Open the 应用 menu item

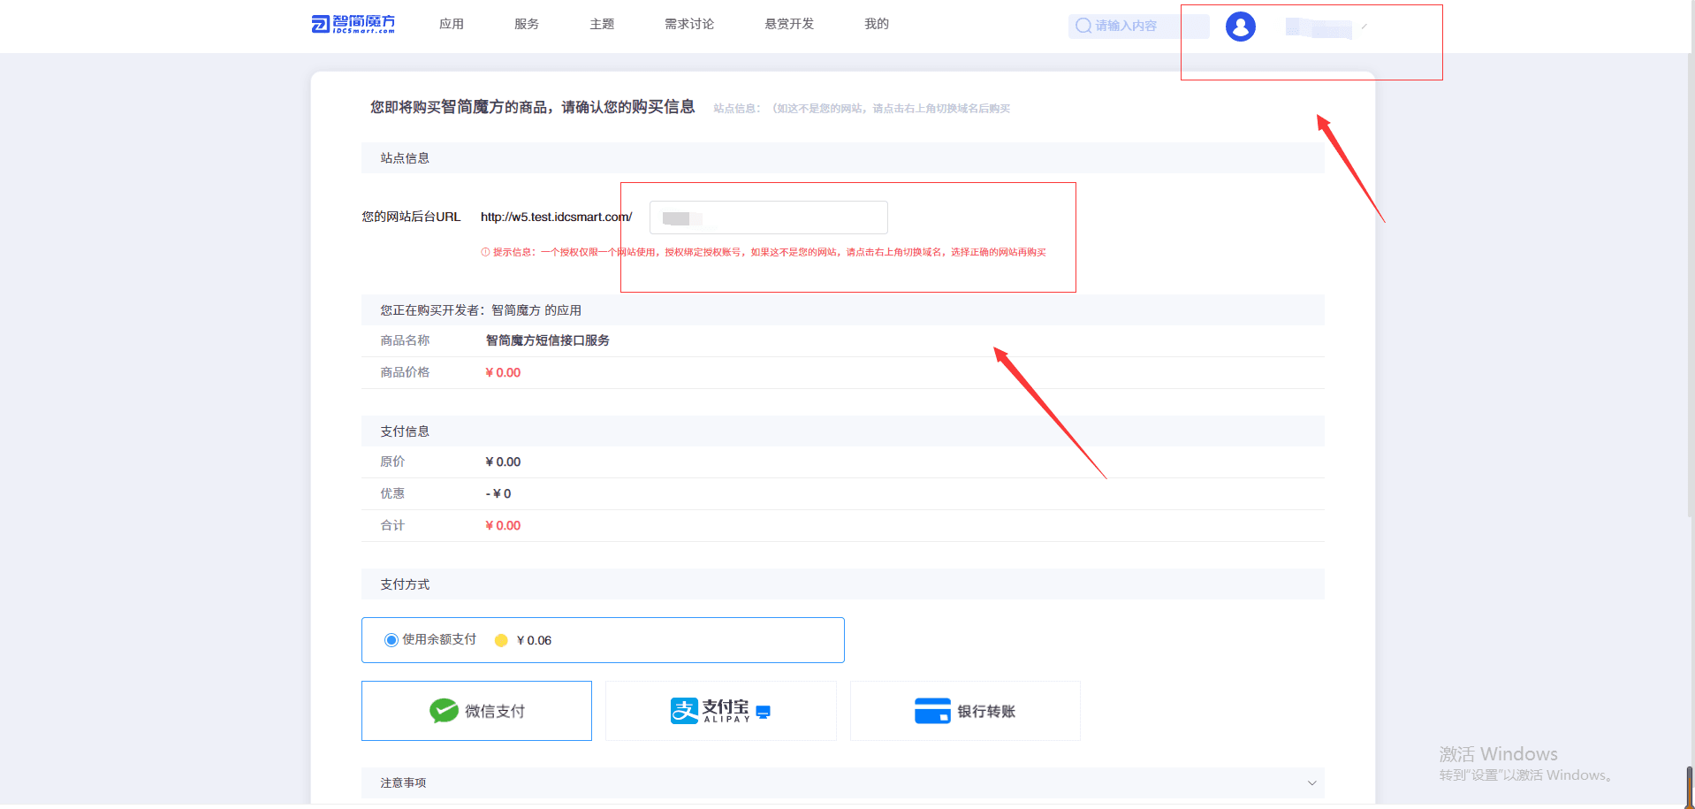coord(452,24)
